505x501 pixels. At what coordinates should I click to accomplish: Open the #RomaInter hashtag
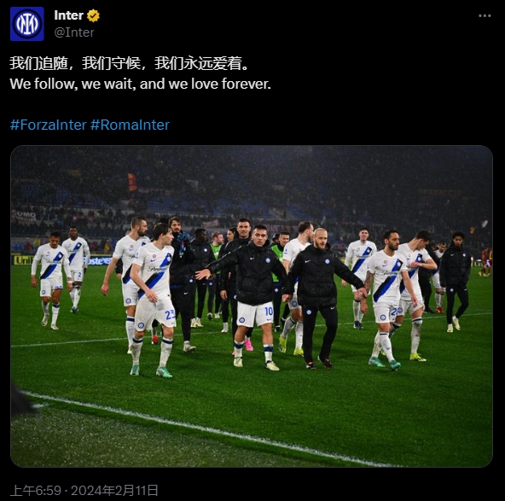130,125
